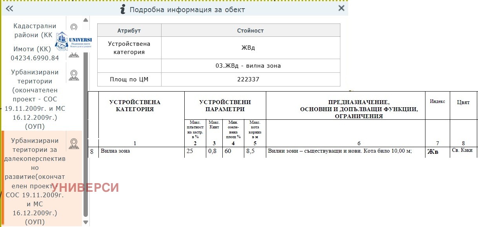The height and width of the screenshot is (227, 478).
Task: Click the ЖВд value cell
Action: pos(251,47)
